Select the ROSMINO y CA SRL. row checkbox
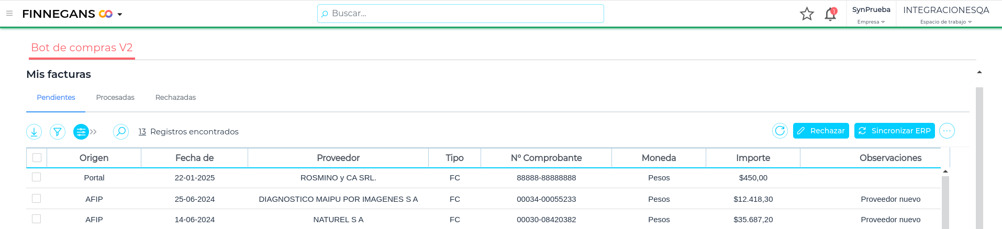Viewport: 1002px width, 229px height. 36,177
